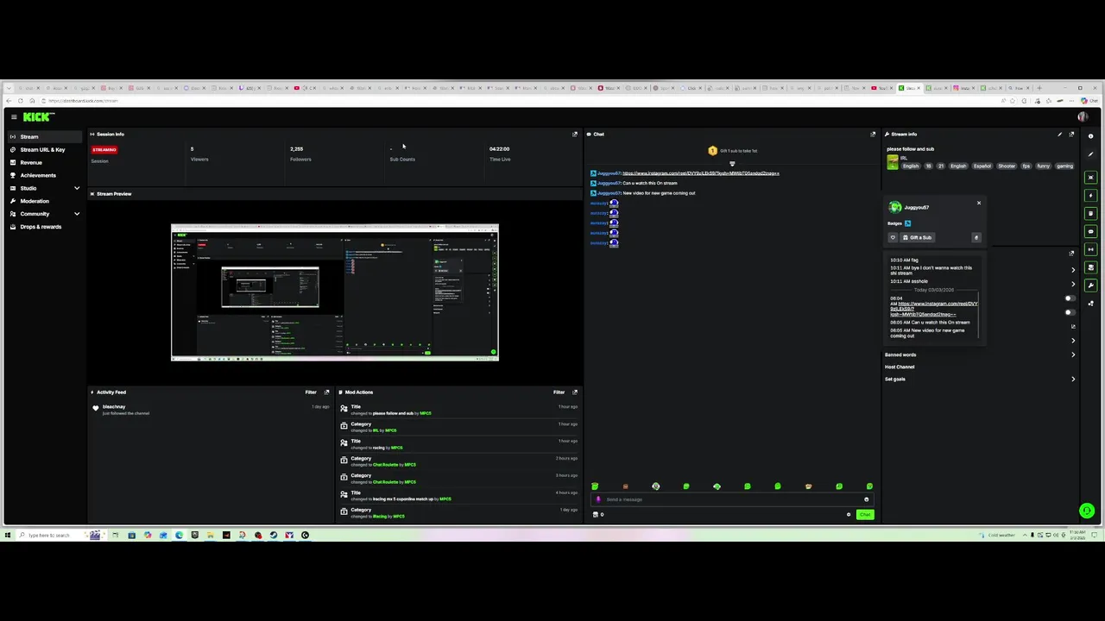Viewport: 1105px width, 621px height.
Task: Open the hamburger menu beside Kick logo
Action: point(14,116)
